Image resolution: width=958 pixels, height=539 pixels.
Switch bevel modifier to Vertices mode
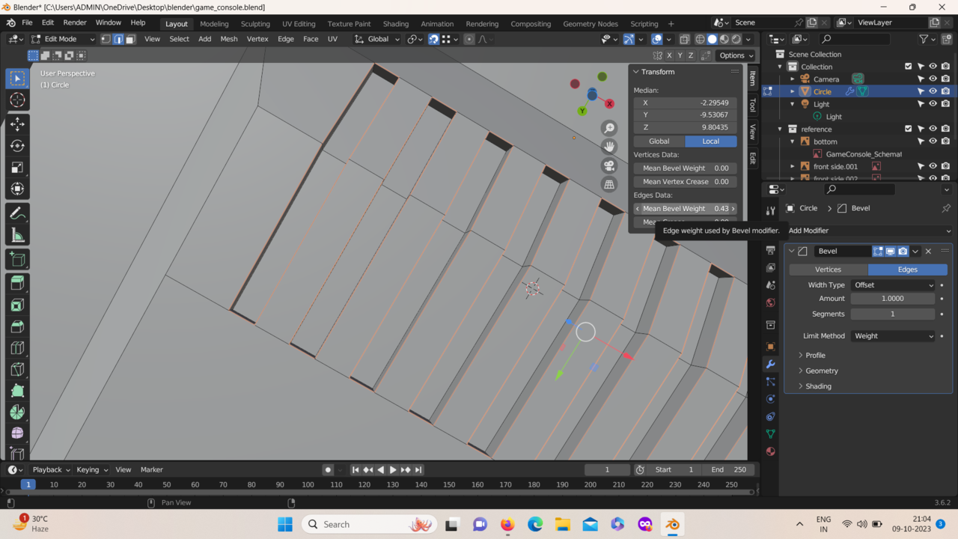click(828, 269)
